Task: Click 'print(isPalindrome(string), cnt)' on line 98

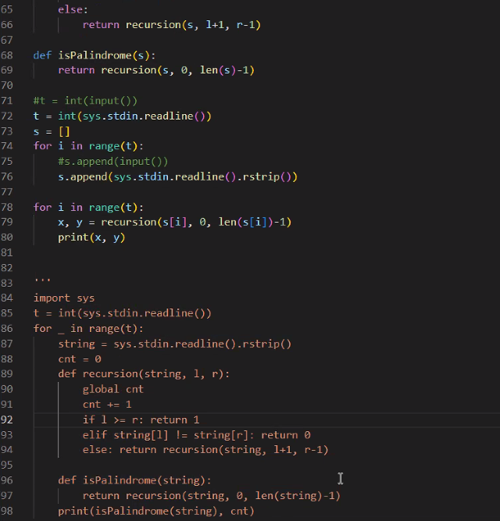Action: click(x=156, y=511)
